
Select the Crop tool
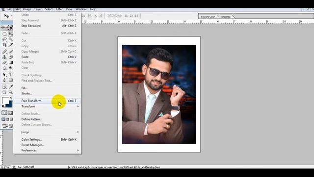[4, 45]
